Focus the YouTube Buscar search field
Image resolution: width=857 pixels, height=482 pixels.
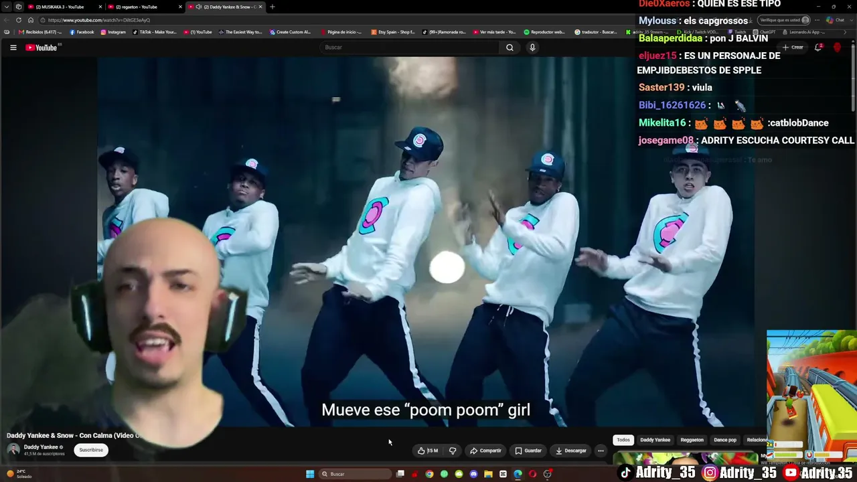(x=409, y=48)
